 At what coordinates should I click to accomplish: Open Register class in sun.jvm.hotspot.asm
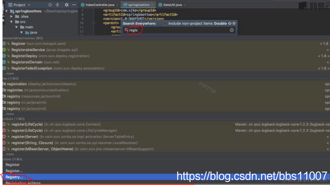point(166,44)
